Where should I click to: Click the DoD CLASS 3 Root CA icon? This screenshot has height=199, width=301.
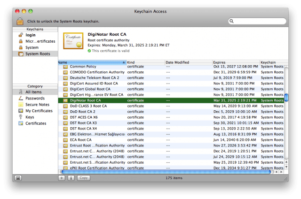click(x=65, y=106)
